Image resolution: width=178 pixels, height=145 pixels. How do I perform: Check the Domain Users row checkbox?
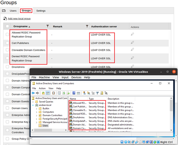click(7, 108)
